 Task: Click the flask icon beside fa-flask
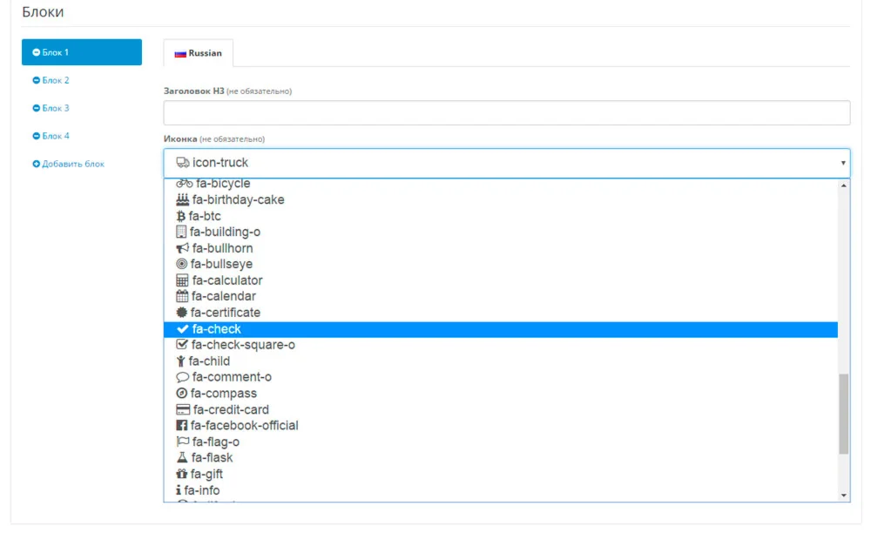click(182, 458)
